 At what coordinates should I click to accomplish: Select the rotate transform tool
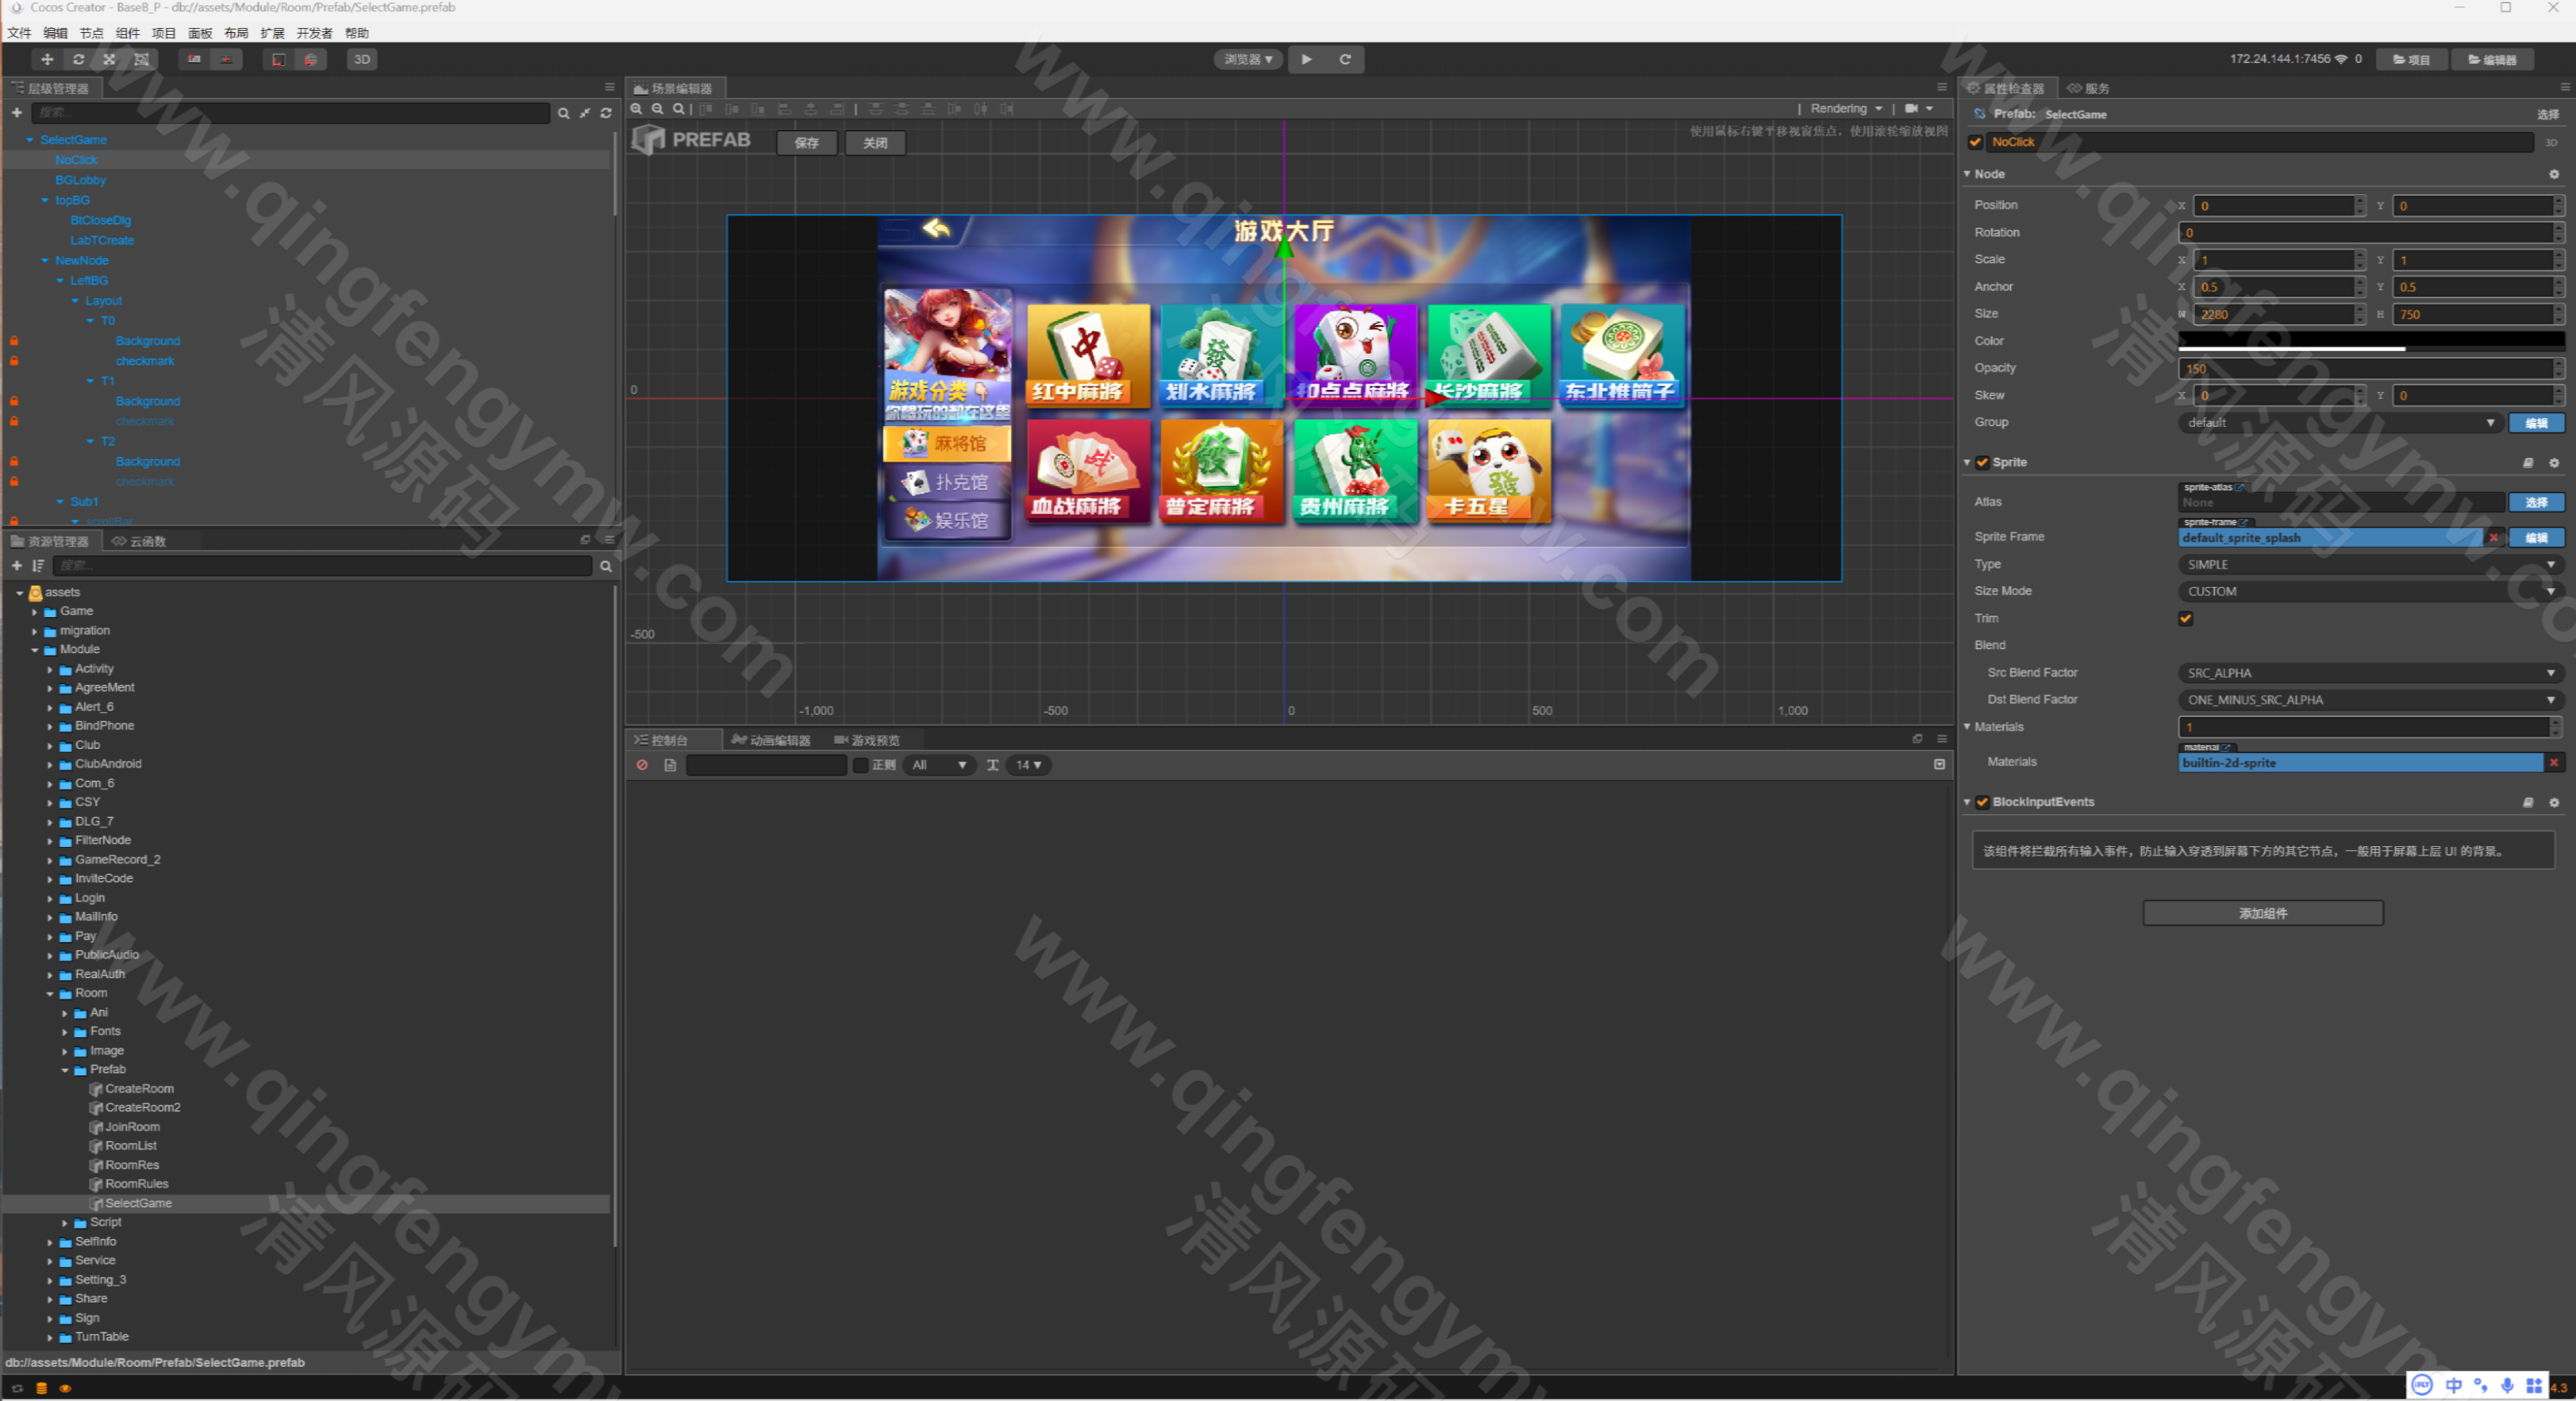point(78,59)
